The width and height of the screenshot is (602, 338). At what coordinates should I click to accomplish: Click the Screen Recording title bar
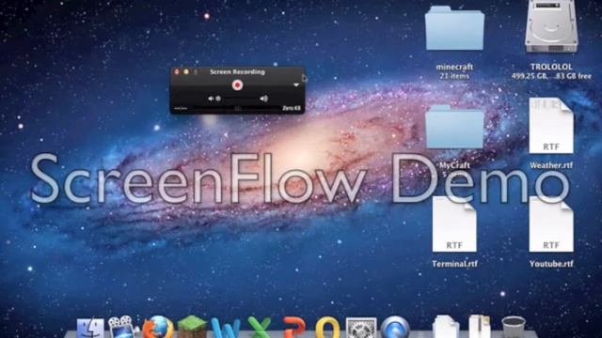(x=237, y=71)
